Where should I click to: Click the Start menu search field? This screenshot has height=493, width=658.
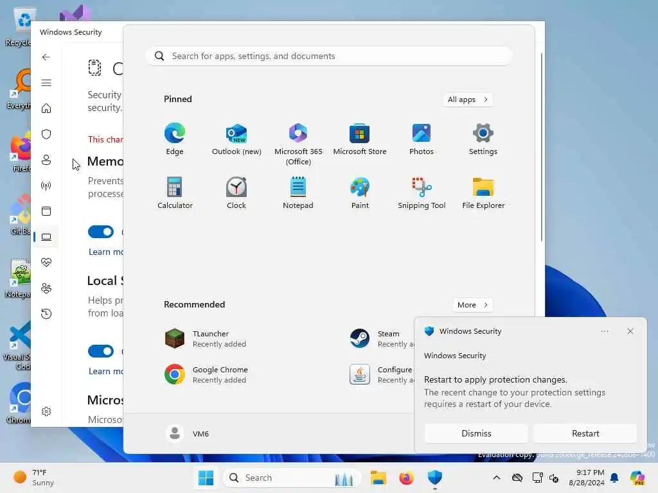(x=328, y=56)
